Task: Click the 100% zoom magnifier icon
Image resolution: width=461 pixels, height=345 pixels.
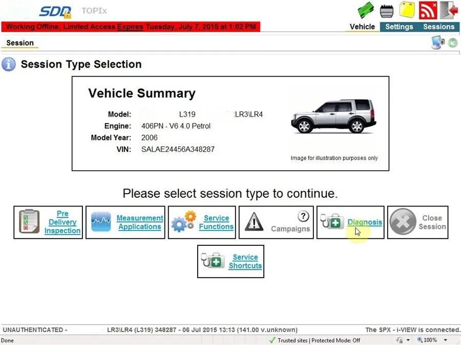Action: [420, 340]
